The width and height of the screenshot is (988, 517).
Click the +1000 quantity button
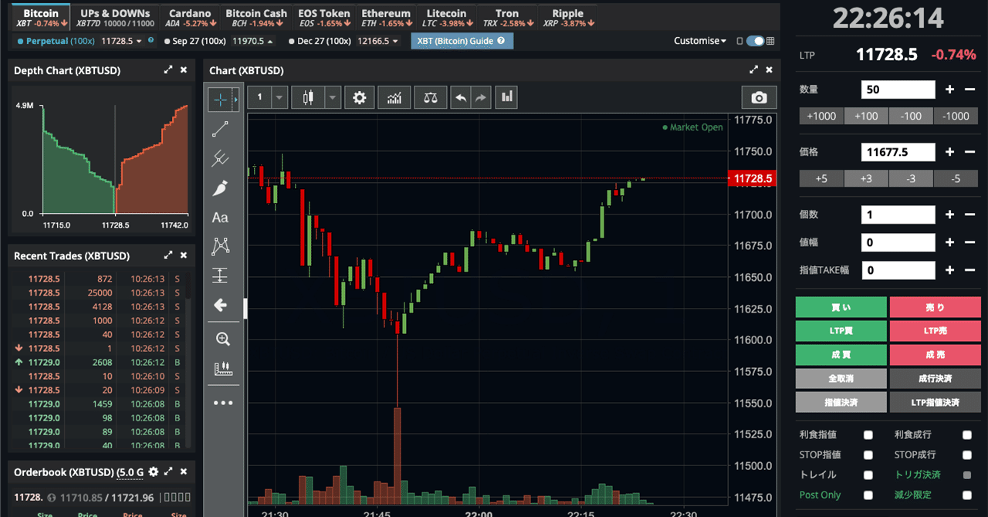[x=821, y=116]
